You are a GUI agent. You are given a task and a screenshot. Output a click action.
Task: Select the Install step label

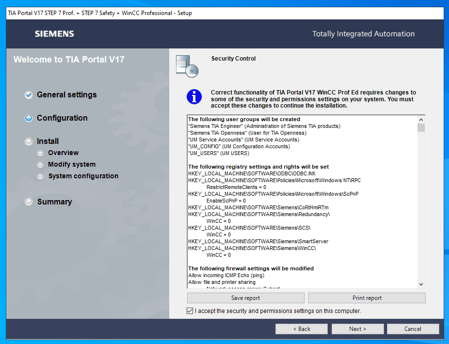(x=48, y=141)
